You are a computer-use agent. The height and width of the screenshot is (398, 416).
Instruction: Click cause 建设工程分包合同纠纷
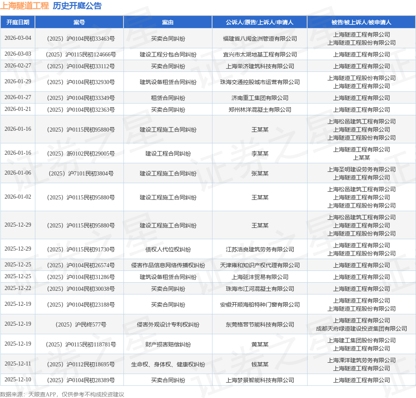click(x=168, y=54)
